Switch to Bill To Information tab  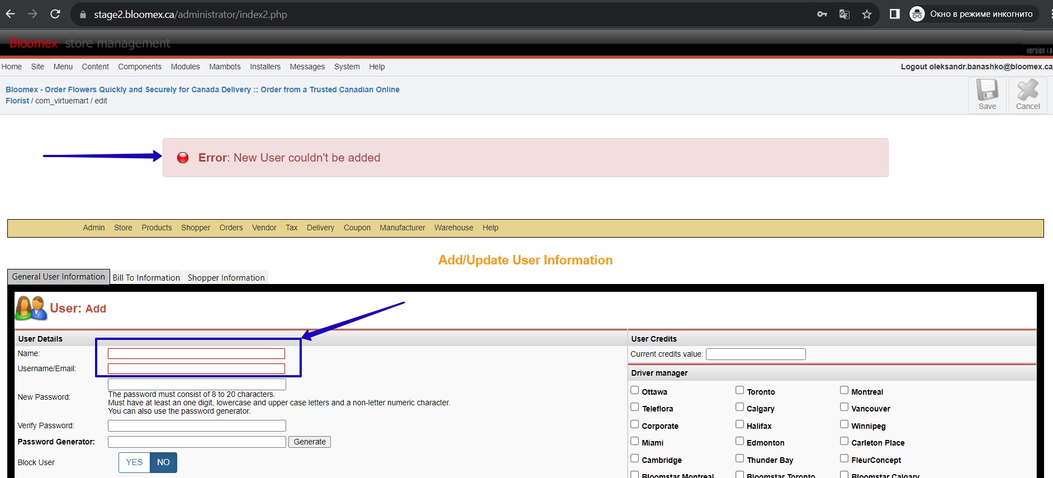[x=146, y=277]
